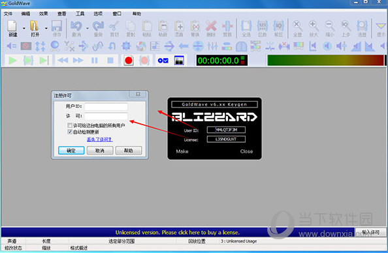Open the 文件 menu
This screenshot has height=253, width=388.
pyautogui.click(x=8, y=14)
